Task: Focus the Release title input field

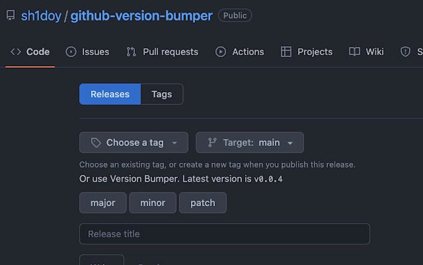Action: click(x=224, y=234)
